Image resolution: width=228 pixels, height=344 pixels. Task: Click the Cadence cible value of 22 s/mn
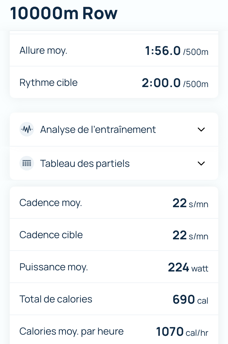tap(190, 235)
